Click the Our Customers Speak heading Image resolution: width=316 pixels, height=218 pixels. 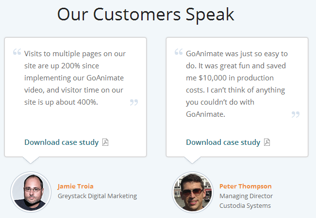click(x=146, y=15)
